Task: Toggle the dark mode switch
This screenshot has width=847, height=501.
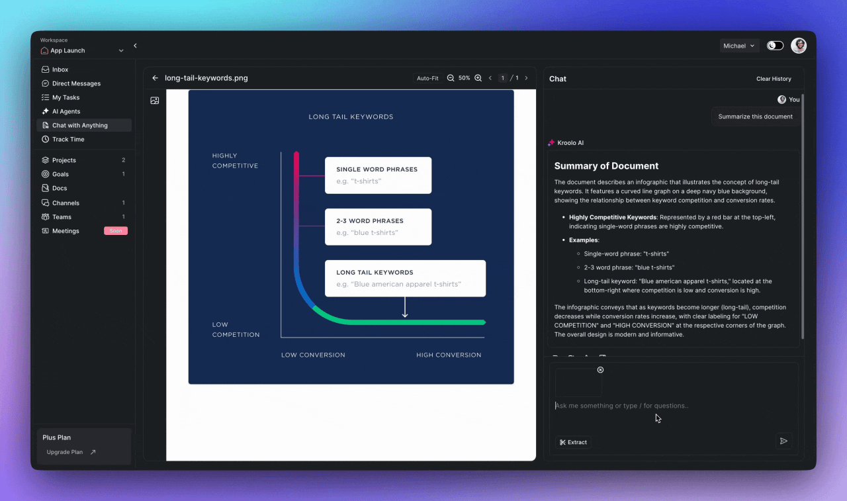Action: [x=775, y=46]
